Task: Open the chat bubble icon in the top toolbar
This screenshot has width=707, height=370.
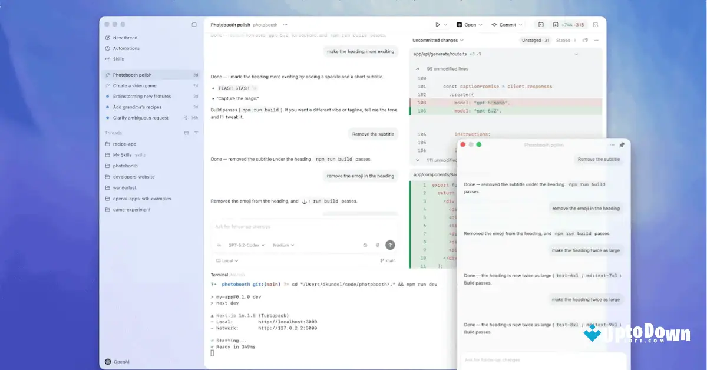Action: pos(540,25)
